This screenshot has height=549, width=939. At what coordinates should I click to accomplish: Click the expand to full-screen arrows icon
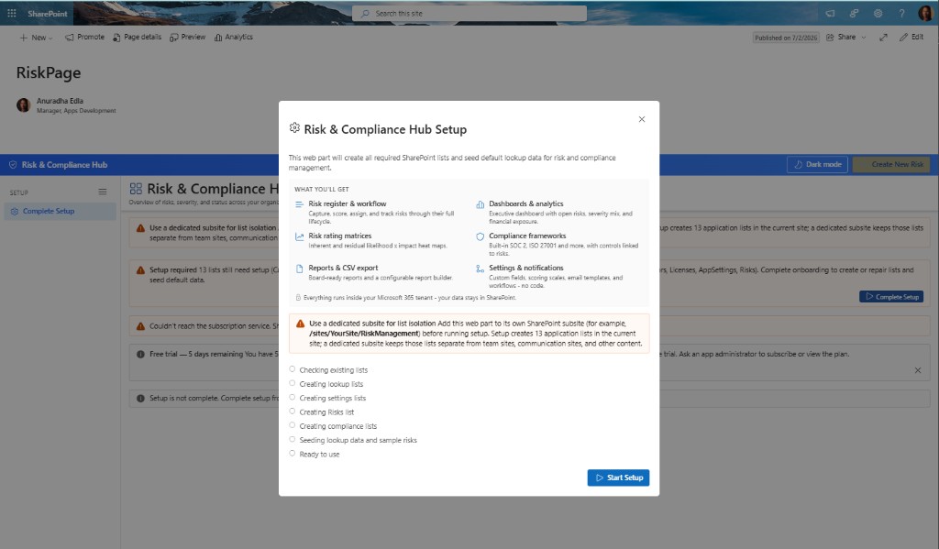(x=883, y=37)
